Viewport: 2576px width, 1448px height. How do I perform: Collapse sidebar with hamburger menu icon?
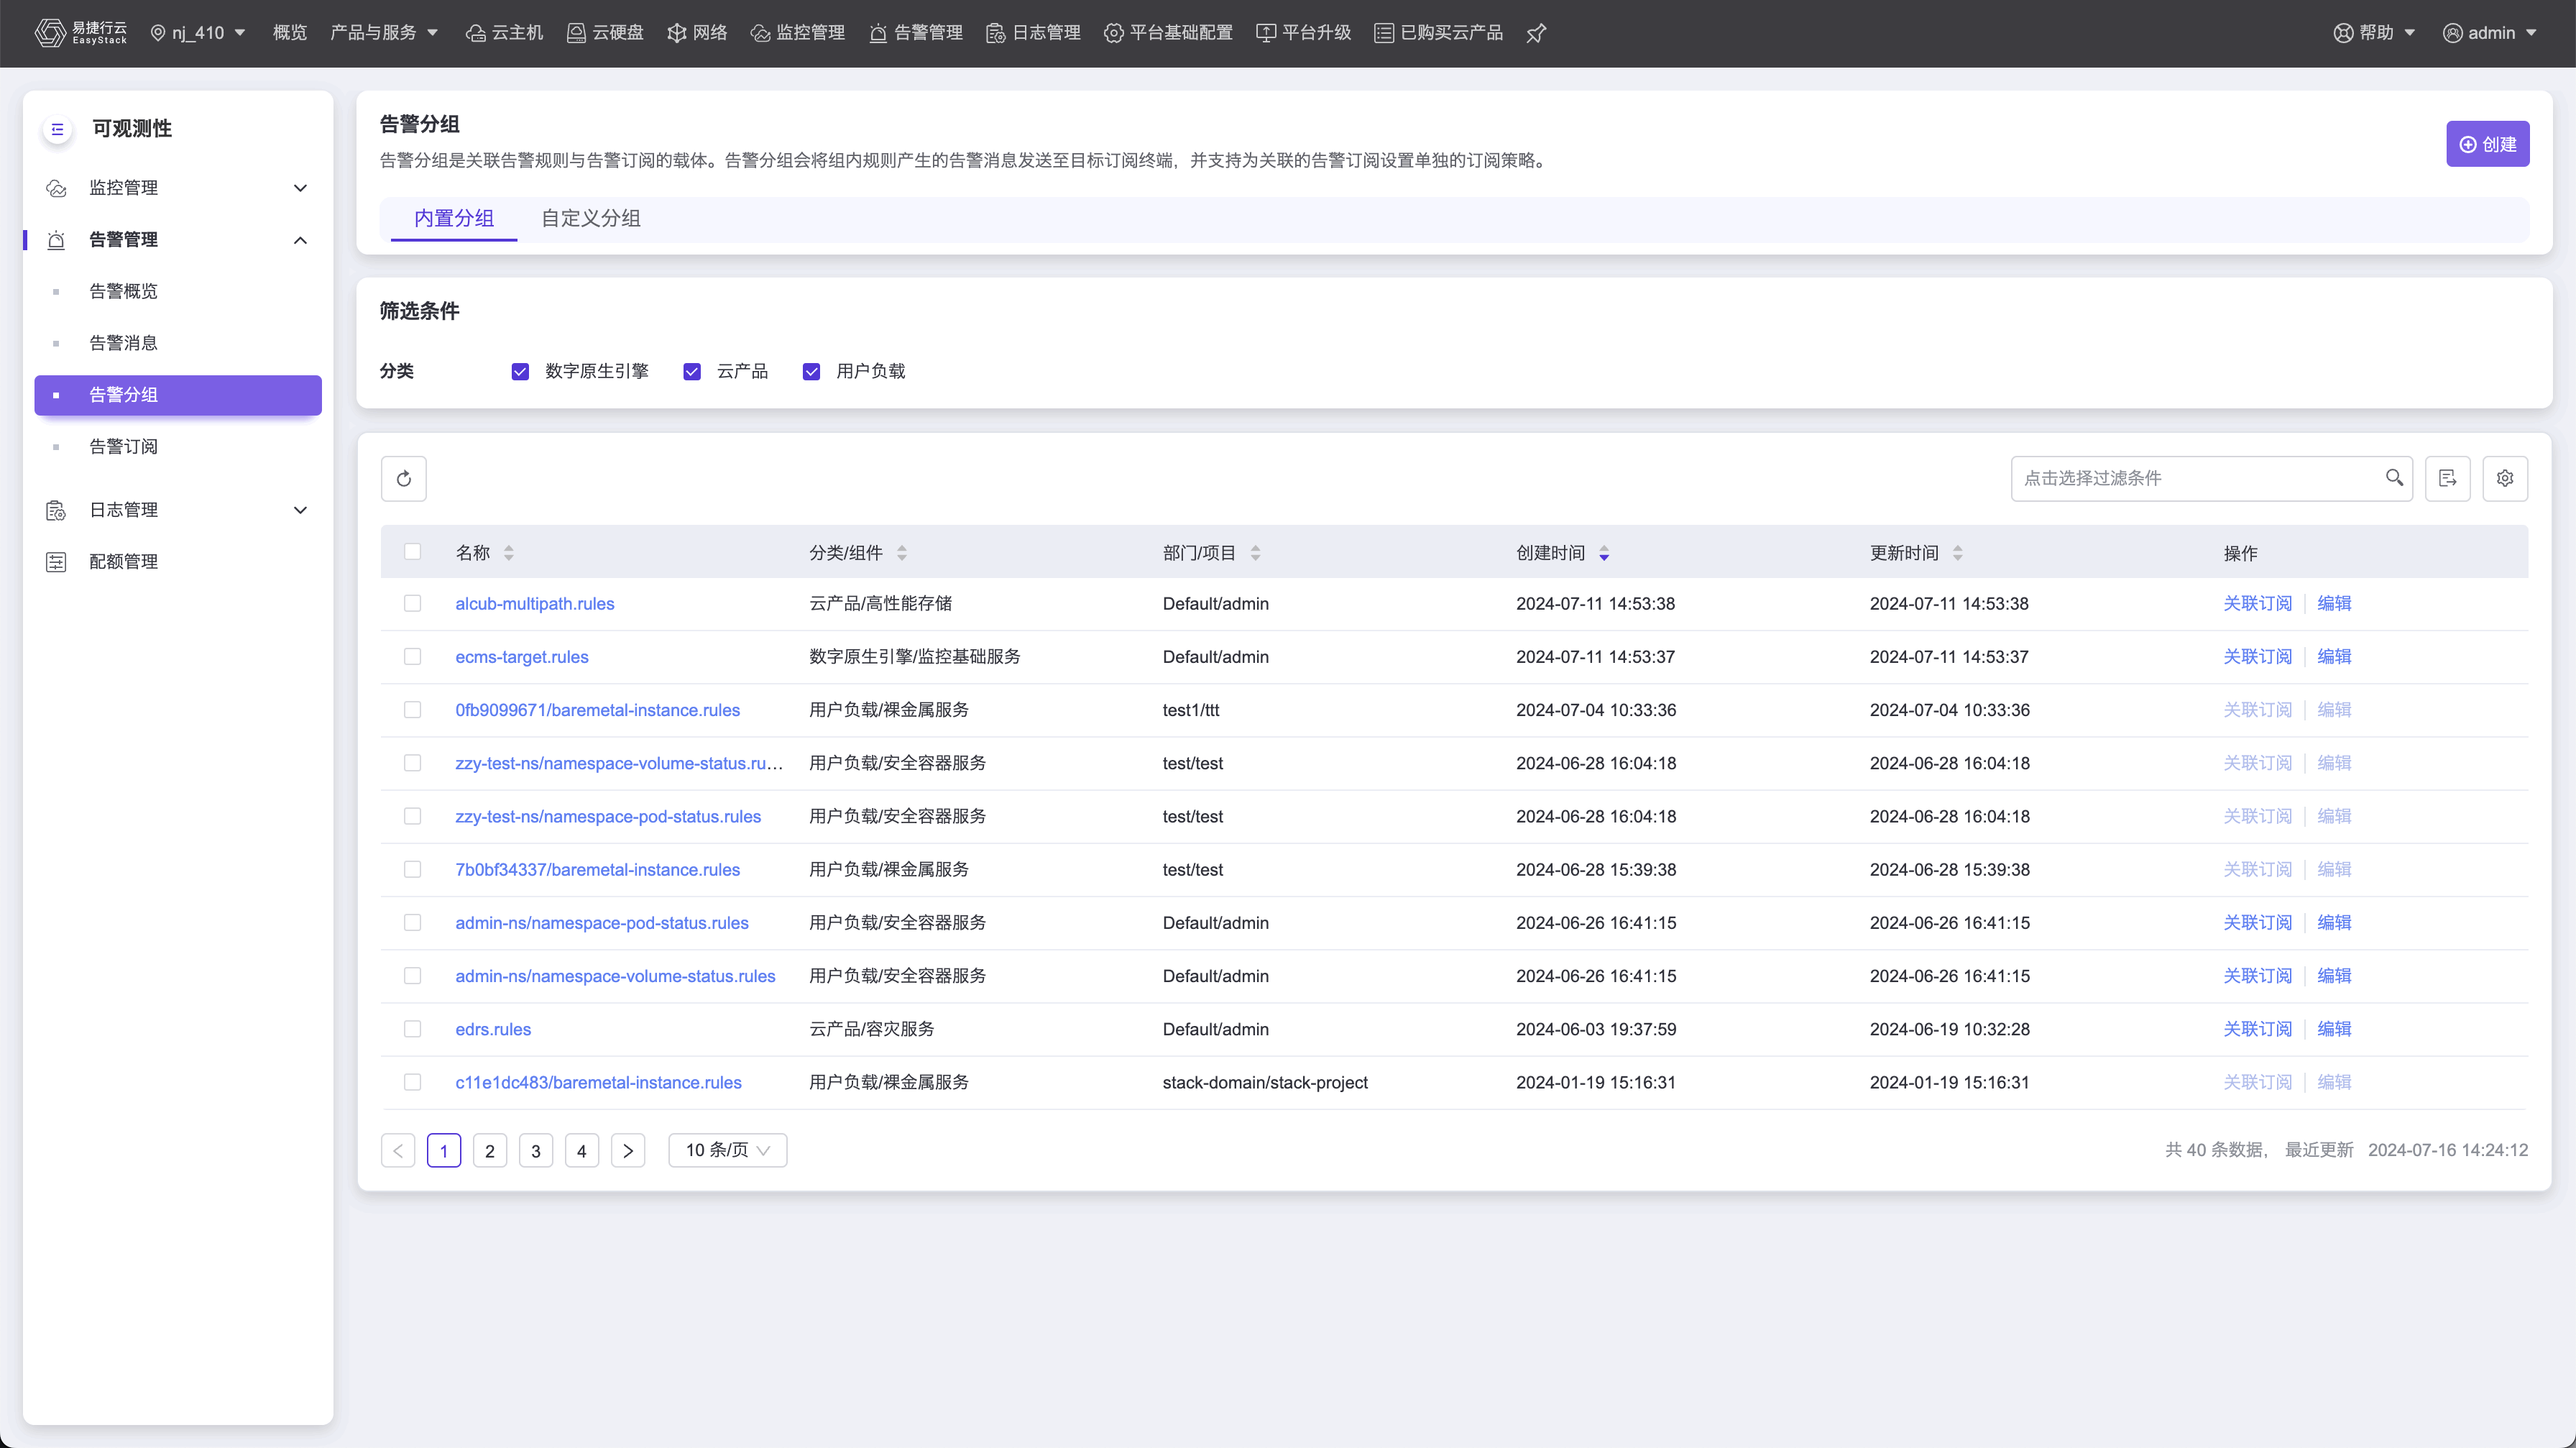(x=57, y=129)
